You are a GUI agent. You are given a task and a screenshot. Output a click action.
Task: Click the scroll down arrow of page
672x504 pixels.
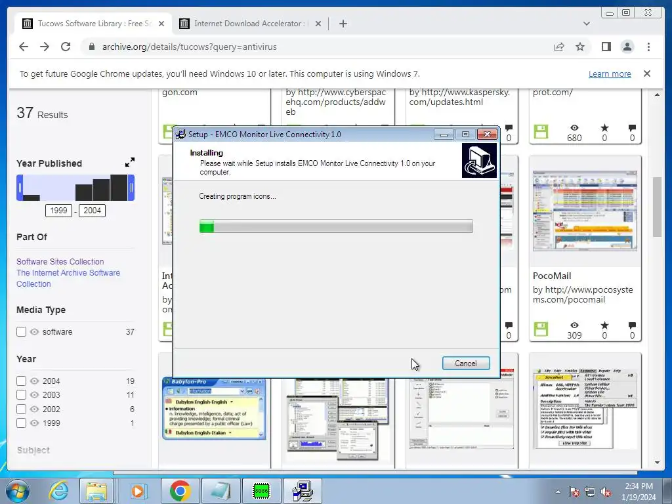[657, 463]
